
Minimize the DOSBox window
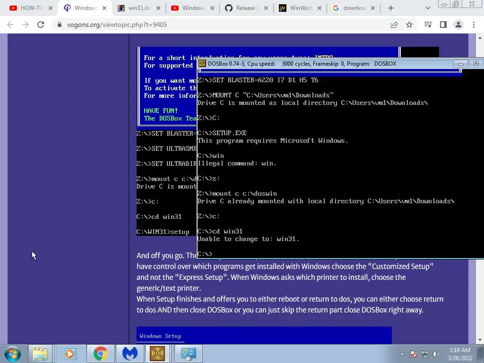coord(460,64)
